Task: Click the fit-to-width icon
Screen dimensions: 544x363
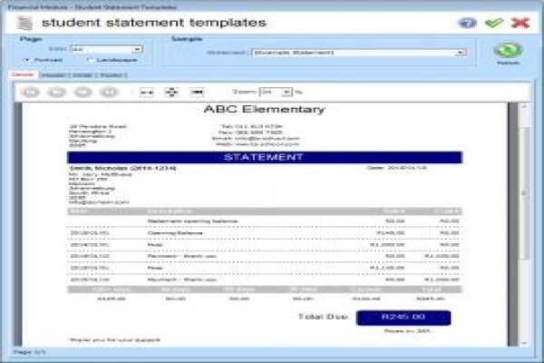Action: click(147, 93)
